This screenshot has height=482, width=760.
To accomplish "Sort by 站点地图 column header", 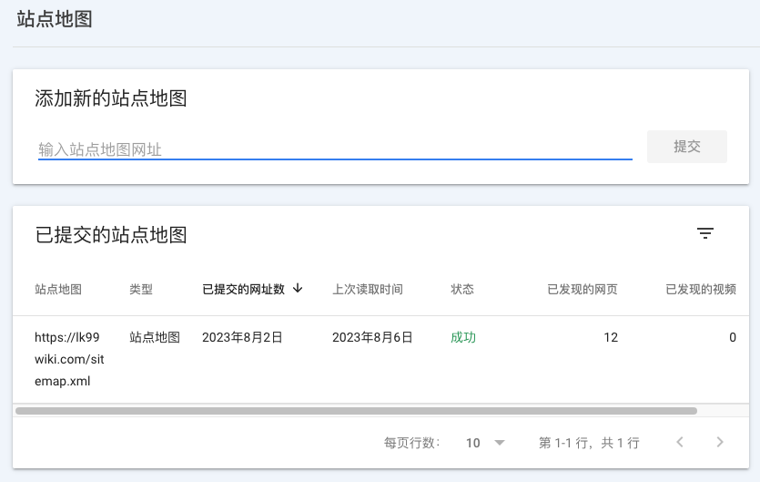I will [x=58, y=290].
